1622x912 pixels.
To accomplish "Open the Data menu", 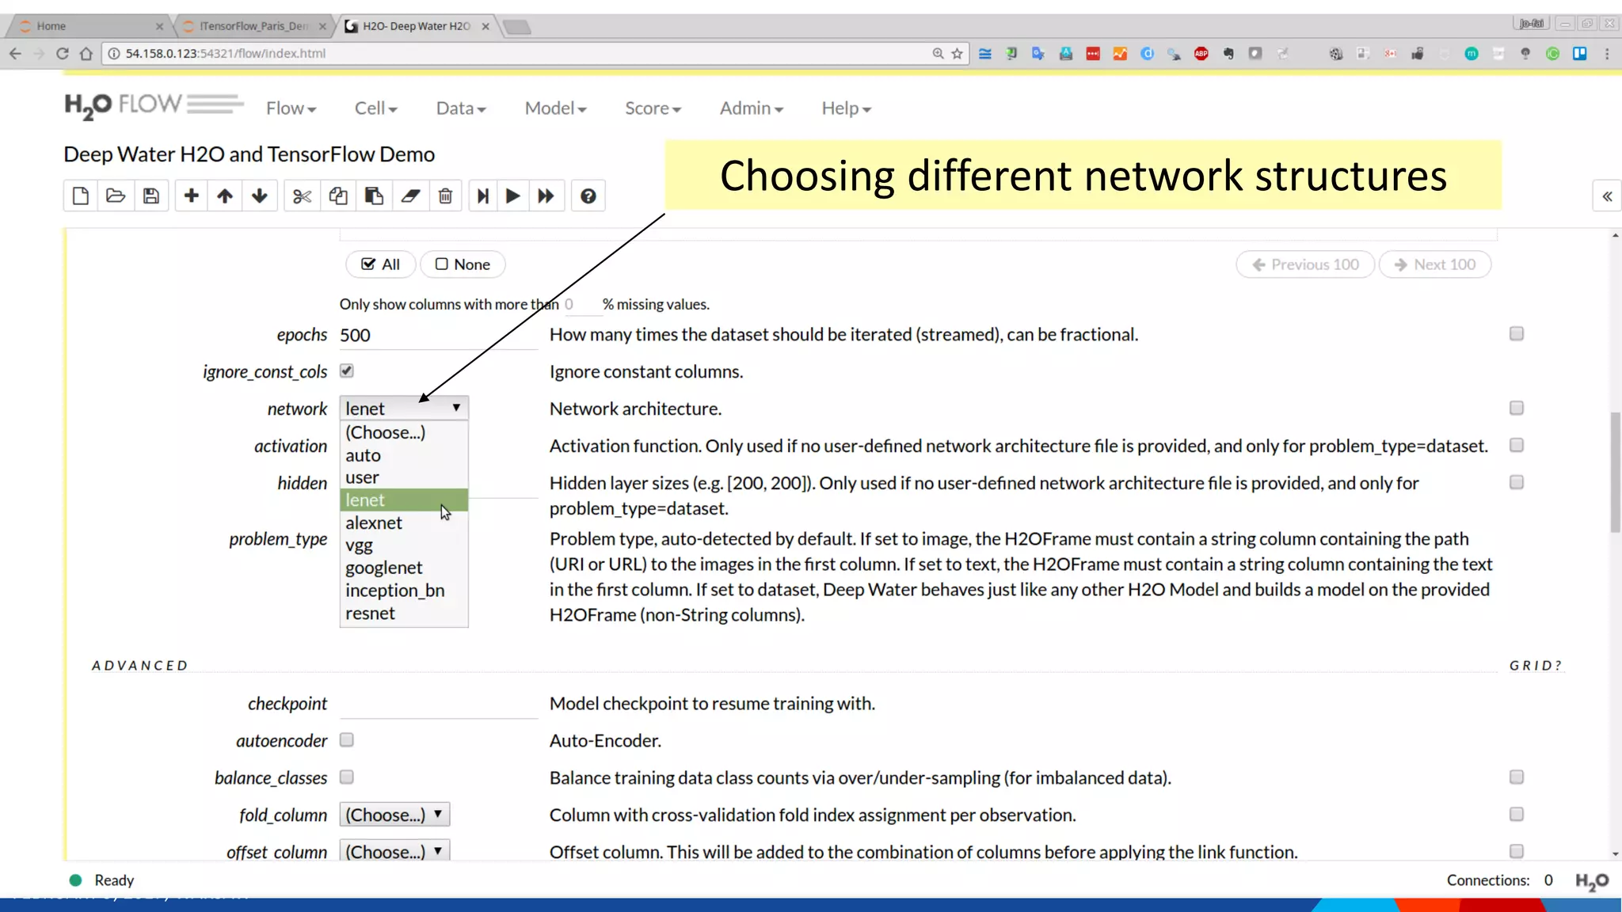I will (x=461, y=108).
